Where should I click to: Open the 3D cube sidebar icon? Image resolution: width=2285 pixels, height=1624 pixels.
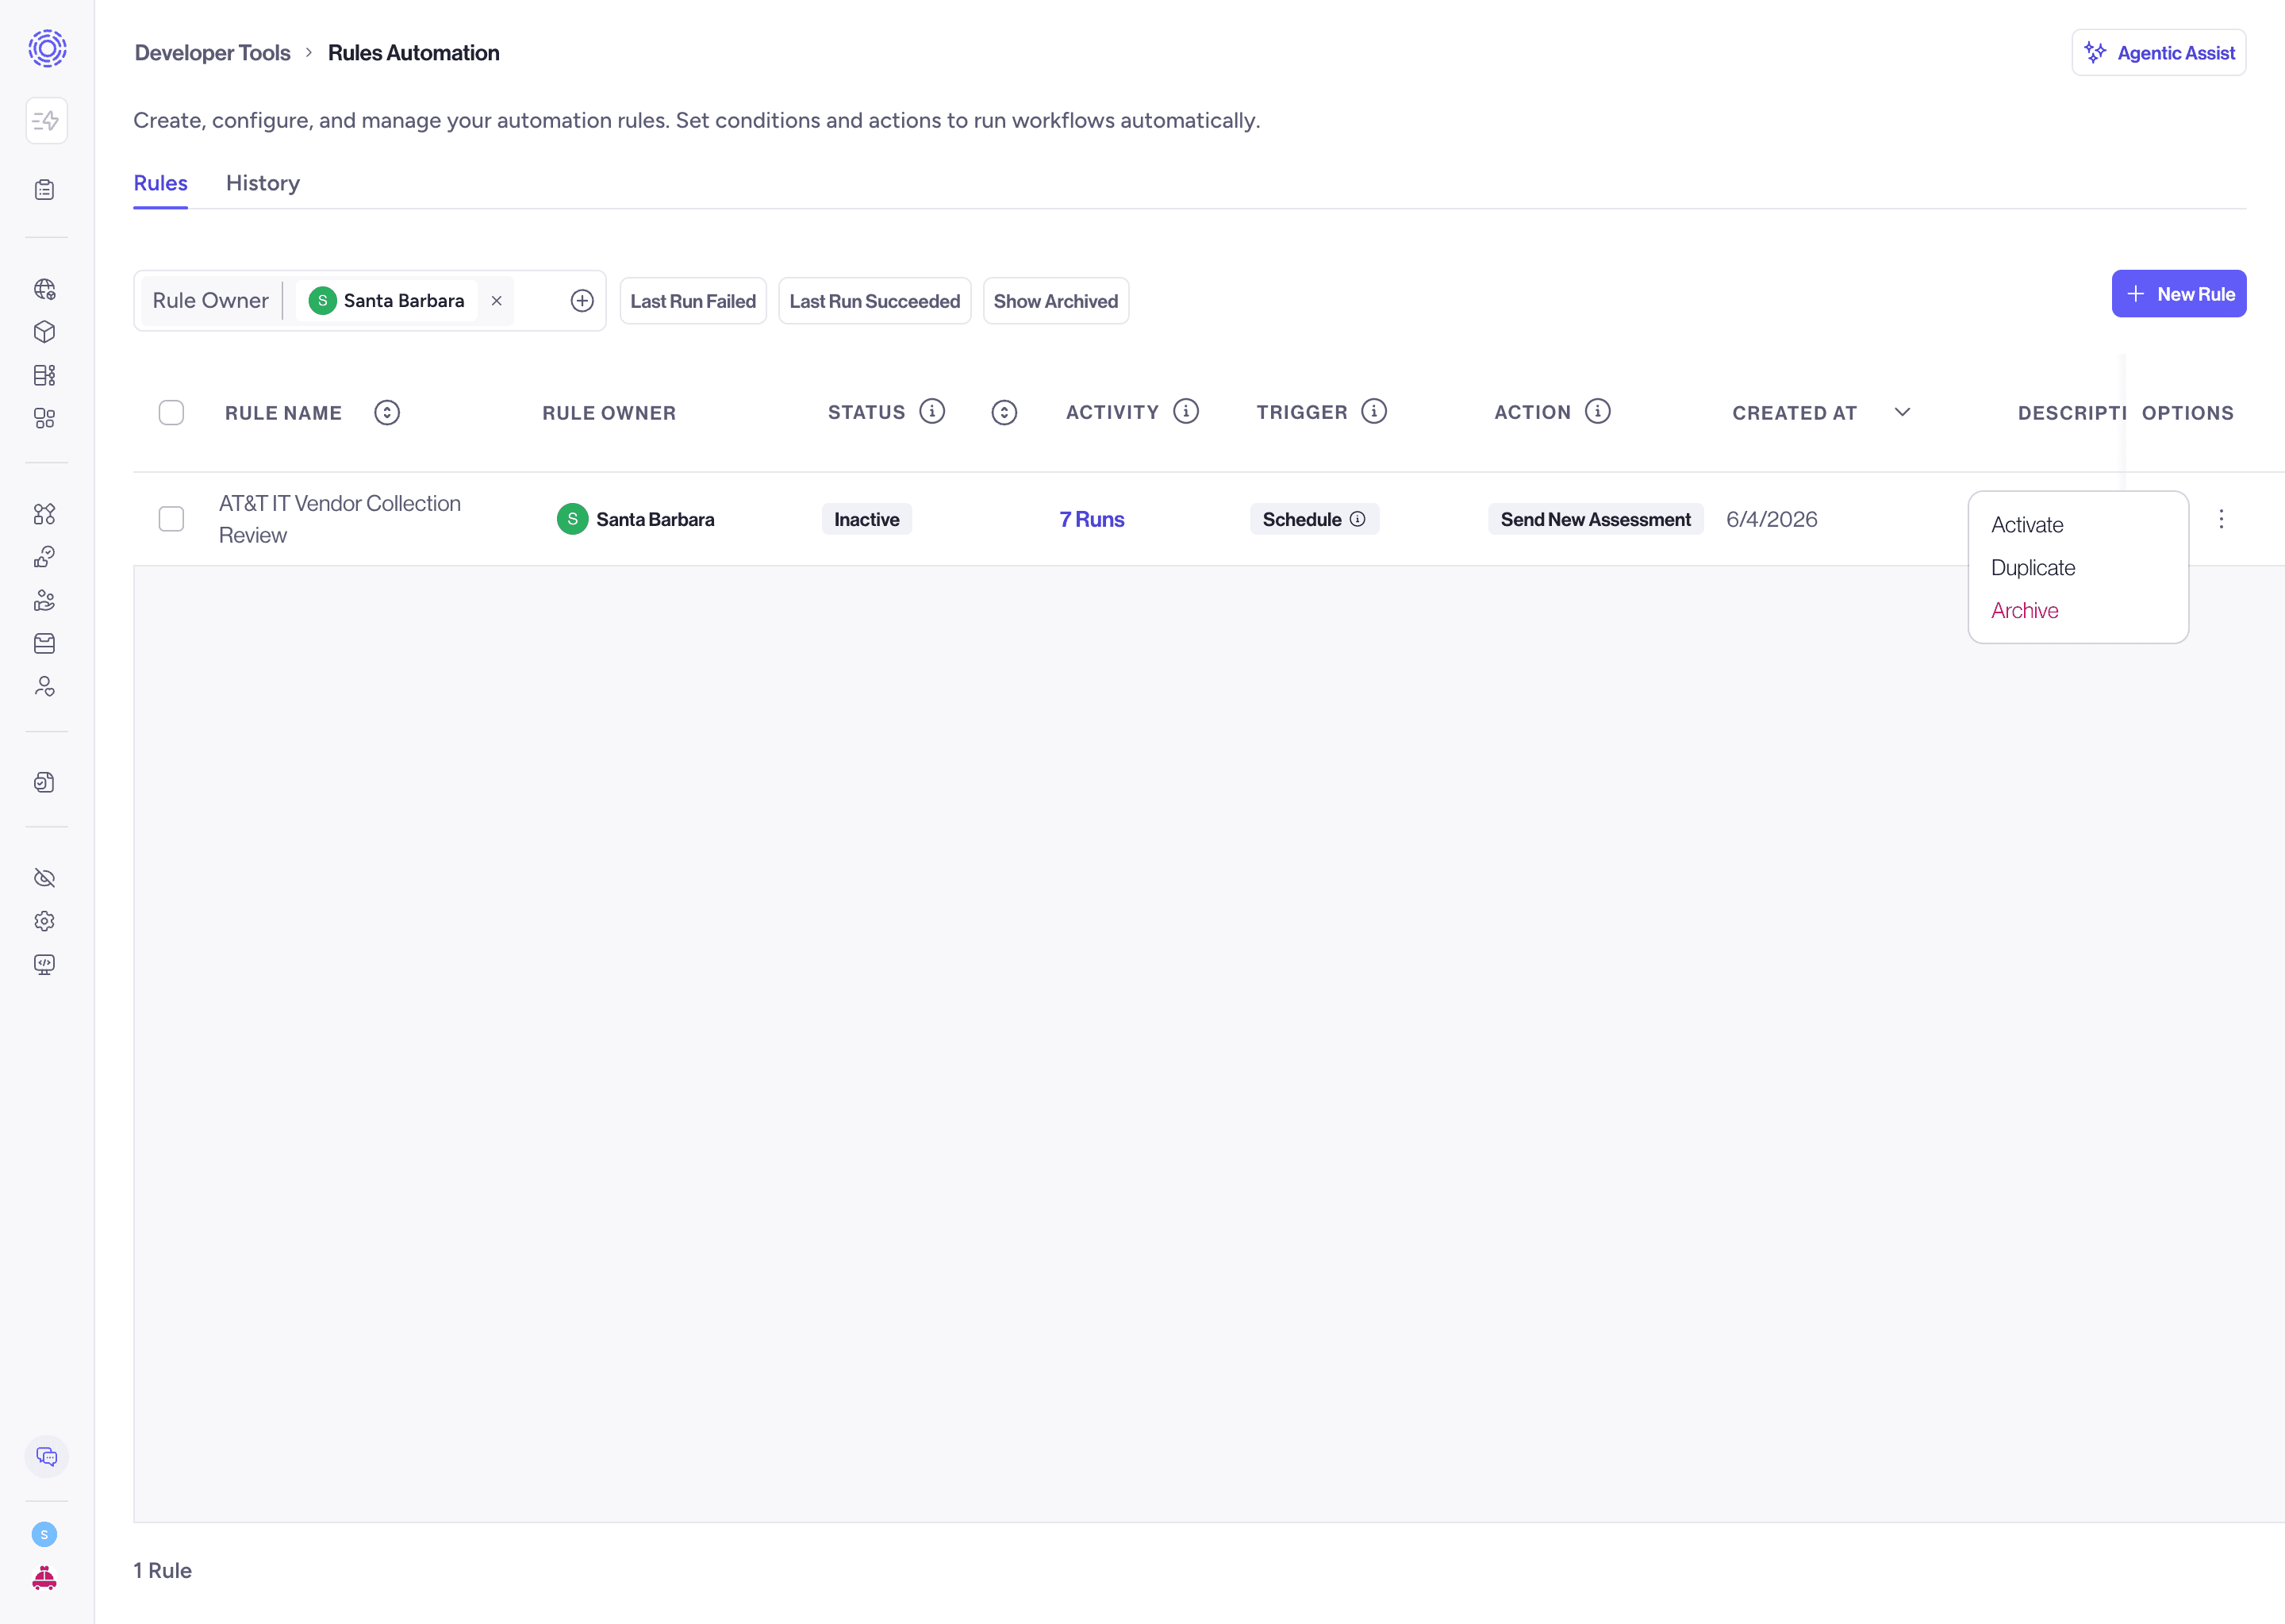45,332
